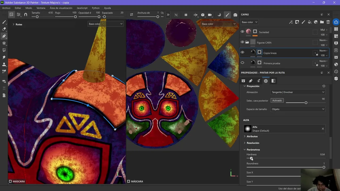
Task: Change blend mode of Suciedad layer
Action: click(x=324, y=30)
